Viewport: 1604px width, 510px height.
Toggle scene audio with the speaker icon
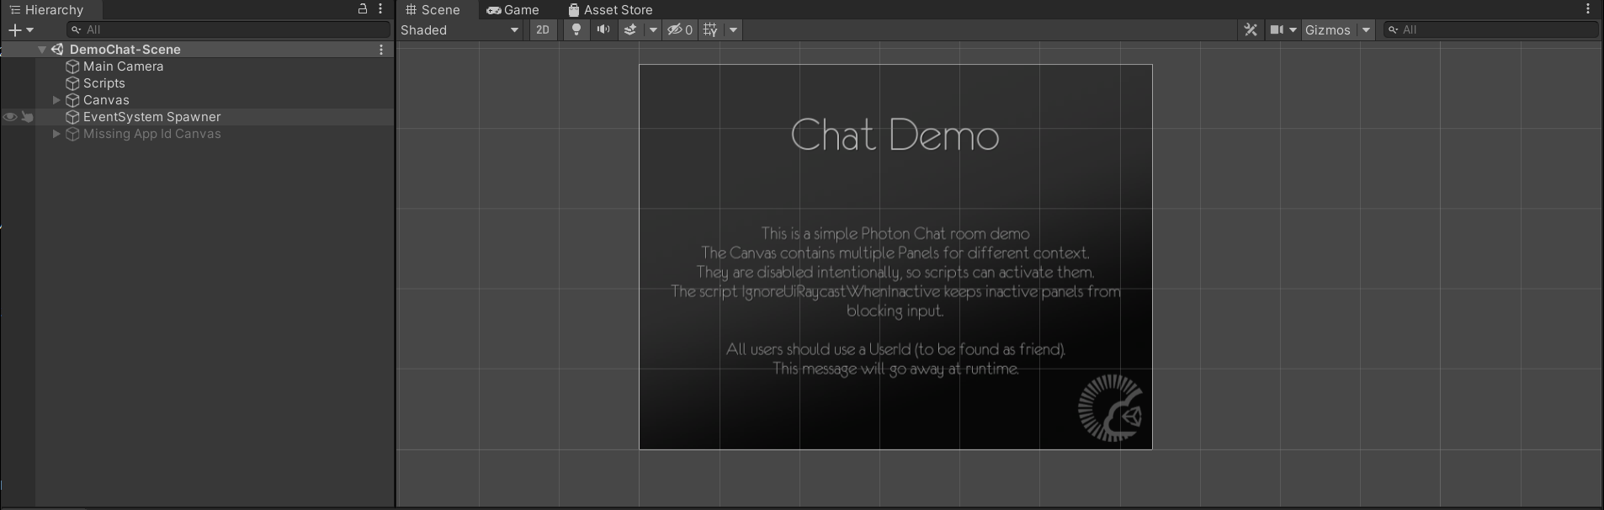(603, 29)
